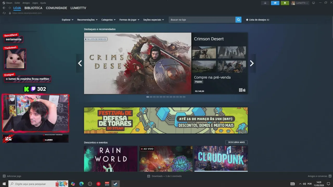
Task: Click the Steam logo in title bar
Action: click(x=4, y=3)
